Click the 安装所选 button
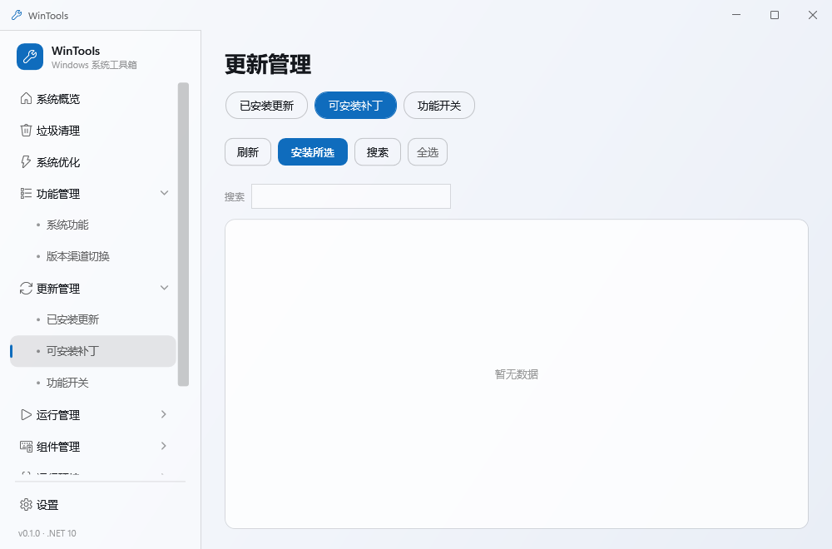 pos(313,152)
